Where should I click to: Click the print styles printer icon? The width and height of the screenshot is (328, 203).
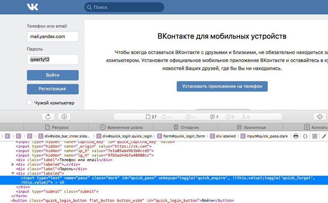tap(296, 136)
